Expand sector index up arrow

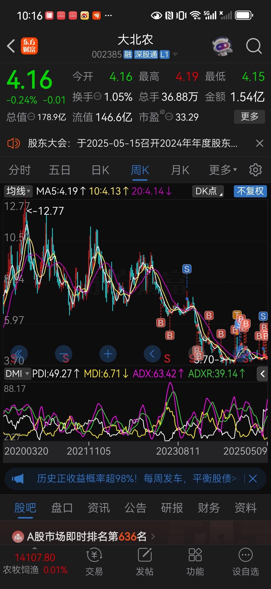tap(35, 548)
